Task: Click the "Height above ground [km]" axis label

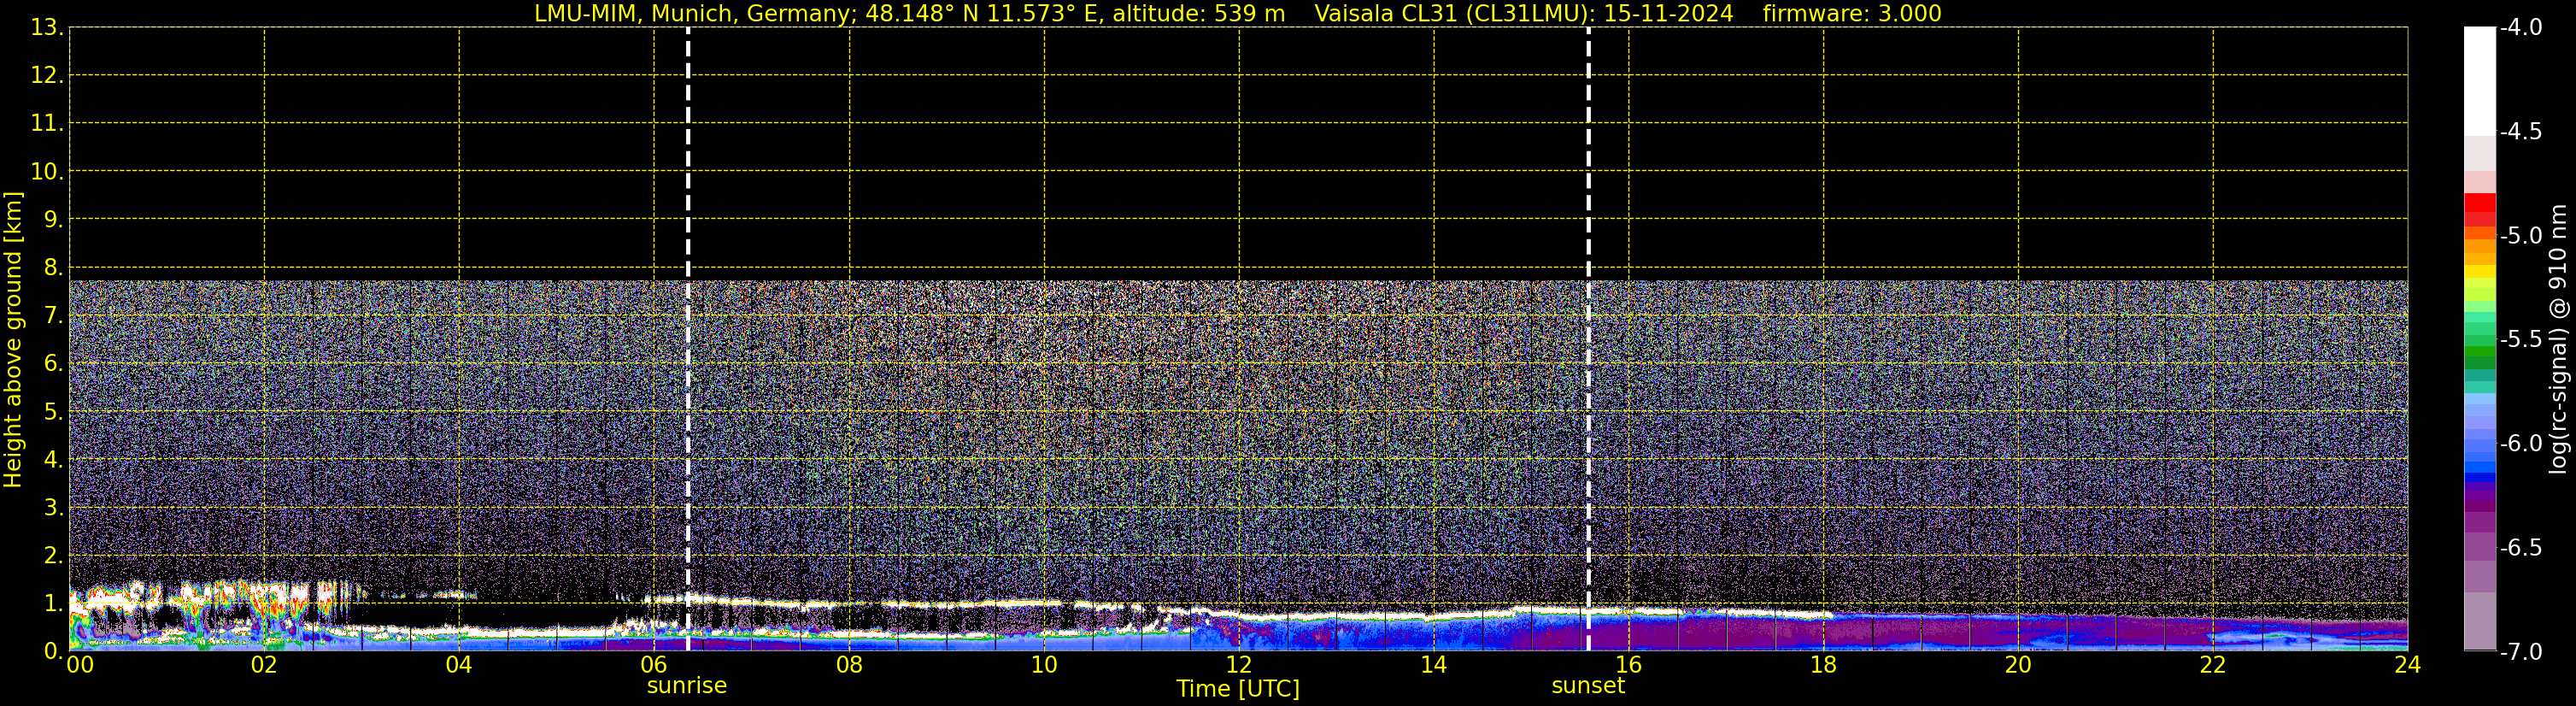Action: point(13,340)
